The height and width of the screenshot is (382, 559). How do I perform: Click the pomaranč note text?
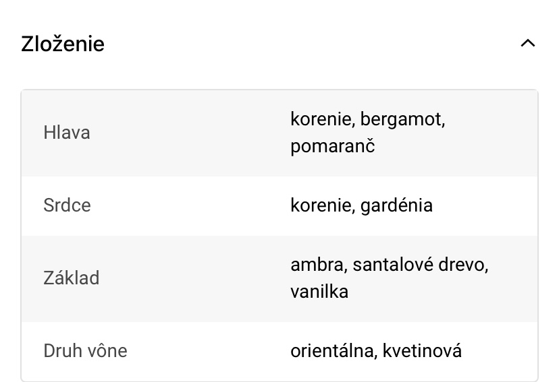tap(332, 146)
